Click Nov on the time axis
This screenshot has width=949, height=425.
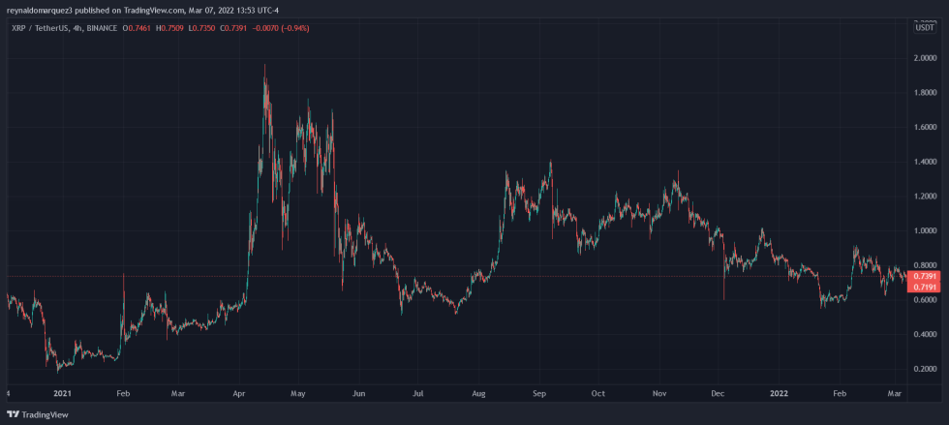point(659,394)
